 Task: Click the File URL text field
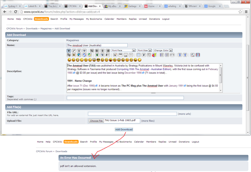(132, 114)
